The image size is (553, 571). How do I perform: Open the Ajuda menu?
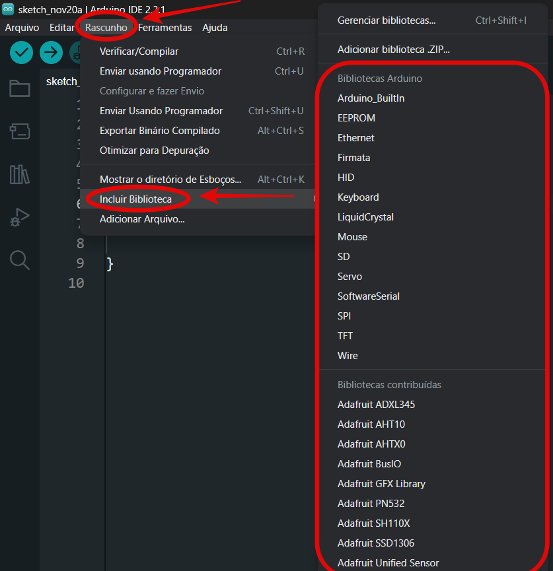[215, 28]
